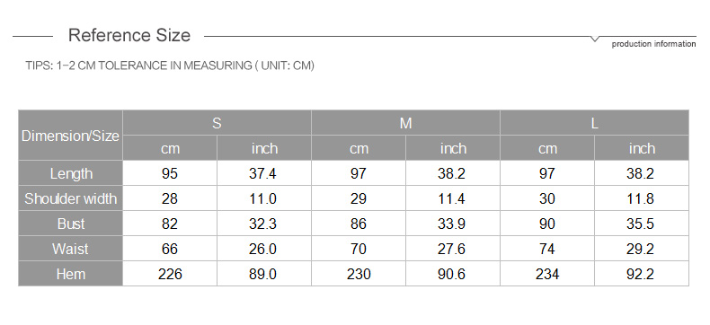Click the Bust row label
710x325 pixels.
pyautogui.click(x=70, y=224)
